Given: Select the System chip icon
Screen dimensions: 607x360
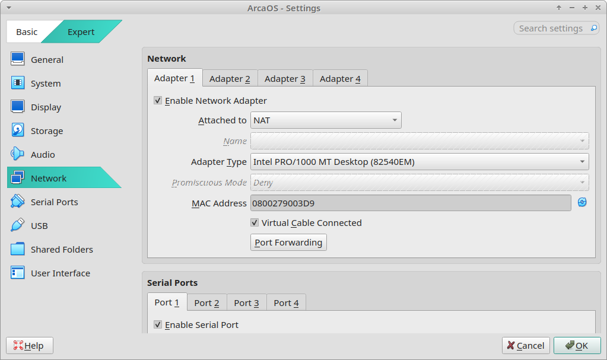Looking at the screenshot, I should point(17,83).
